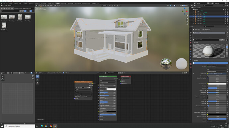229x128 pixels.
Task: Select the first texture thumbnail in file browser
Action: pyautogui.click(x=4, y=17)
